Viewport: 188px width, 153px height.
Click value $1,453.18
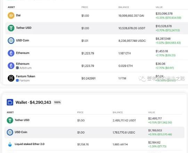pyautogui.click(x=162, y=51)
